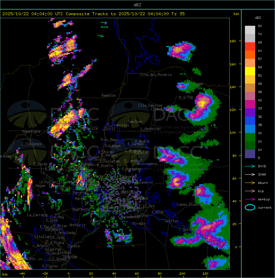This screenshot has height=278, width=275.
Task: Select the purple 36-39 dBZ swatch
Action: pyautogui.click(x=250, y=113)
